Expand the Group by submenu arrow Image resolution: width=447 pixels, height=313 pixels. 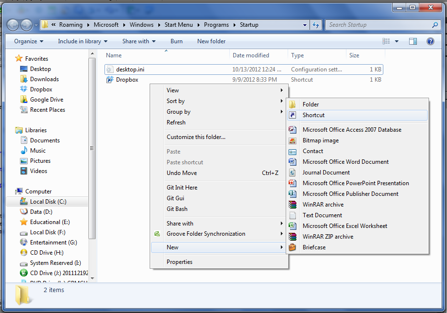click(x=282, y=111)
